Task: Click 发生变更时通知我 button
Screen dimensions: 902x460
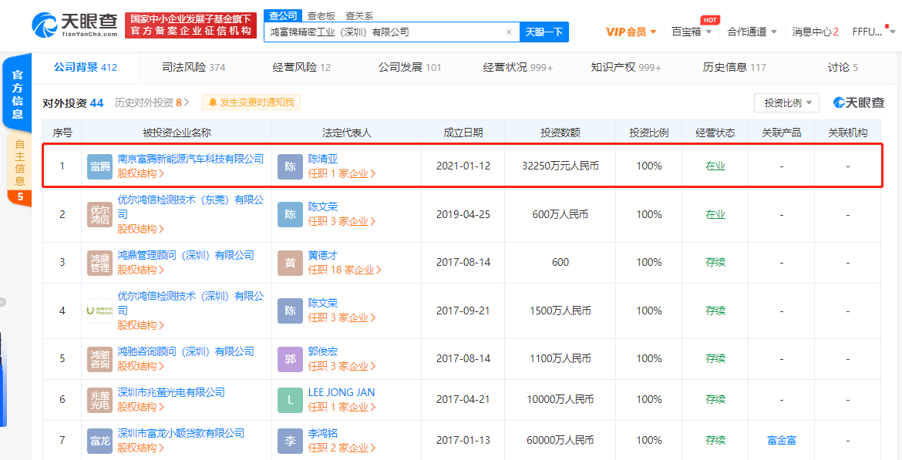Action: point(251,102)
